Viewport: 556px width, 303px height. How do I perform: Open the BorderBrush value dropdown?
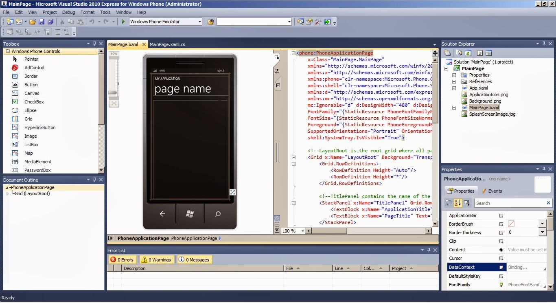[x=542, y=224]
